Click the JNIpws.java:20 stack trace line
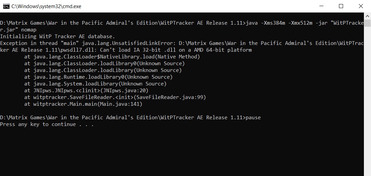 coord(86,91)
